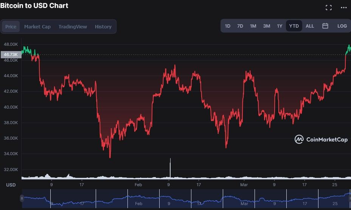Click the 46.73K current price label
The width and height of the screenshot is (351, 210).
pyautogui.click(x=11, y=54)
